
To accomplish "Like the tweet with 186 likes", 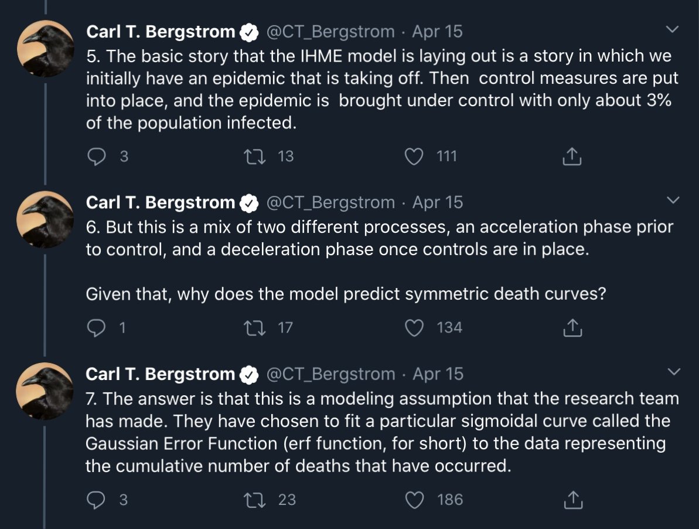I will click(x=415, y=500).
